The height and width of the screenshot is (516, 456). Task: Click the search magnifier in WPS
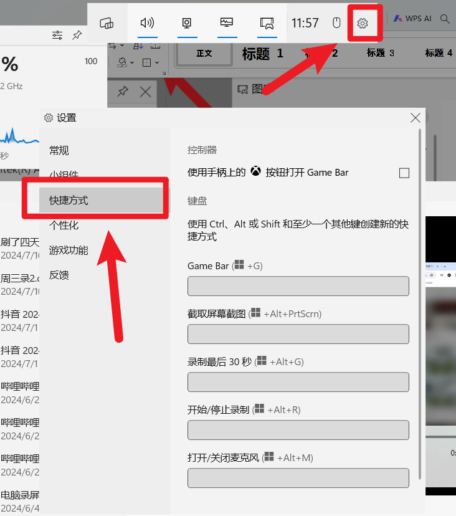pos(445,19)
